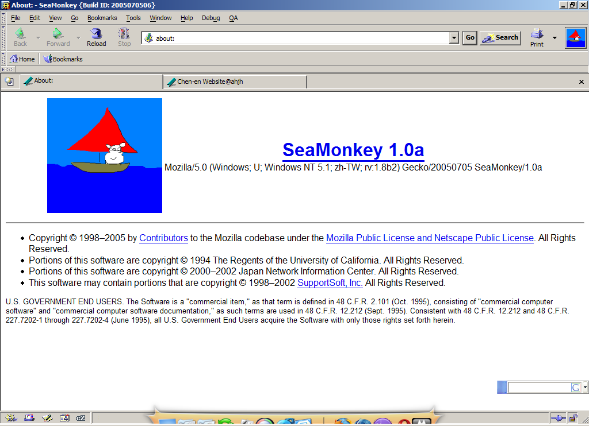Click the page icon in the address bar
The height and width of the screenshot is (426, 589).
tap(149, 38)
